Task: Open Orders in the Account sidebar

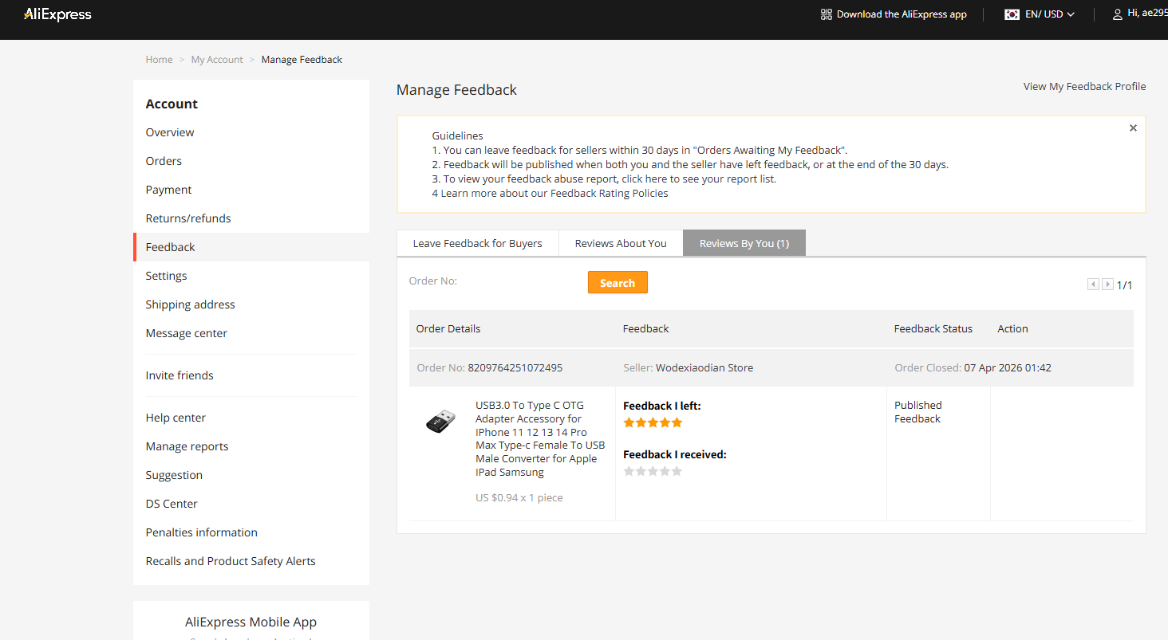Action: click(164, 161)
